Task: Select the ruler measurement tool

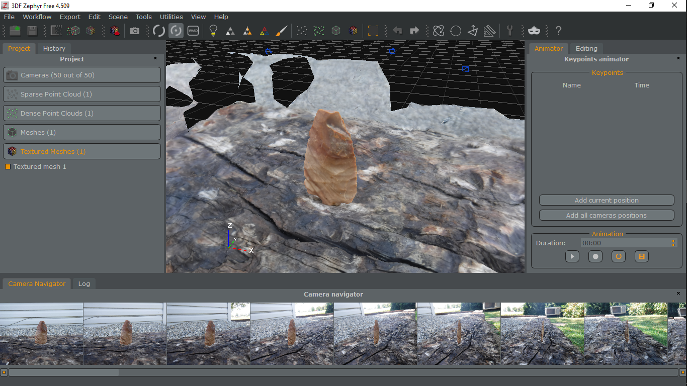Action: click(x=489, y=31)
